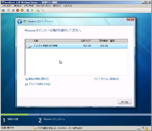
Task: Click the 名前 column header
Action: (53, 41)
